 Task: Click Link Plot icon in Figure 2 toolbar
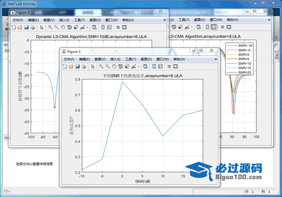pos(198,27)
